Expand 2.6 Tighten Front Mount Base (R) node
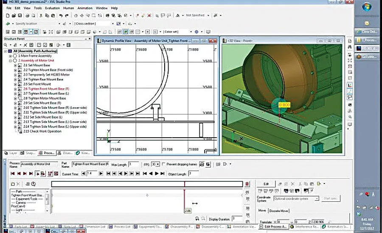The image size is (382, 233). point(15,89)
